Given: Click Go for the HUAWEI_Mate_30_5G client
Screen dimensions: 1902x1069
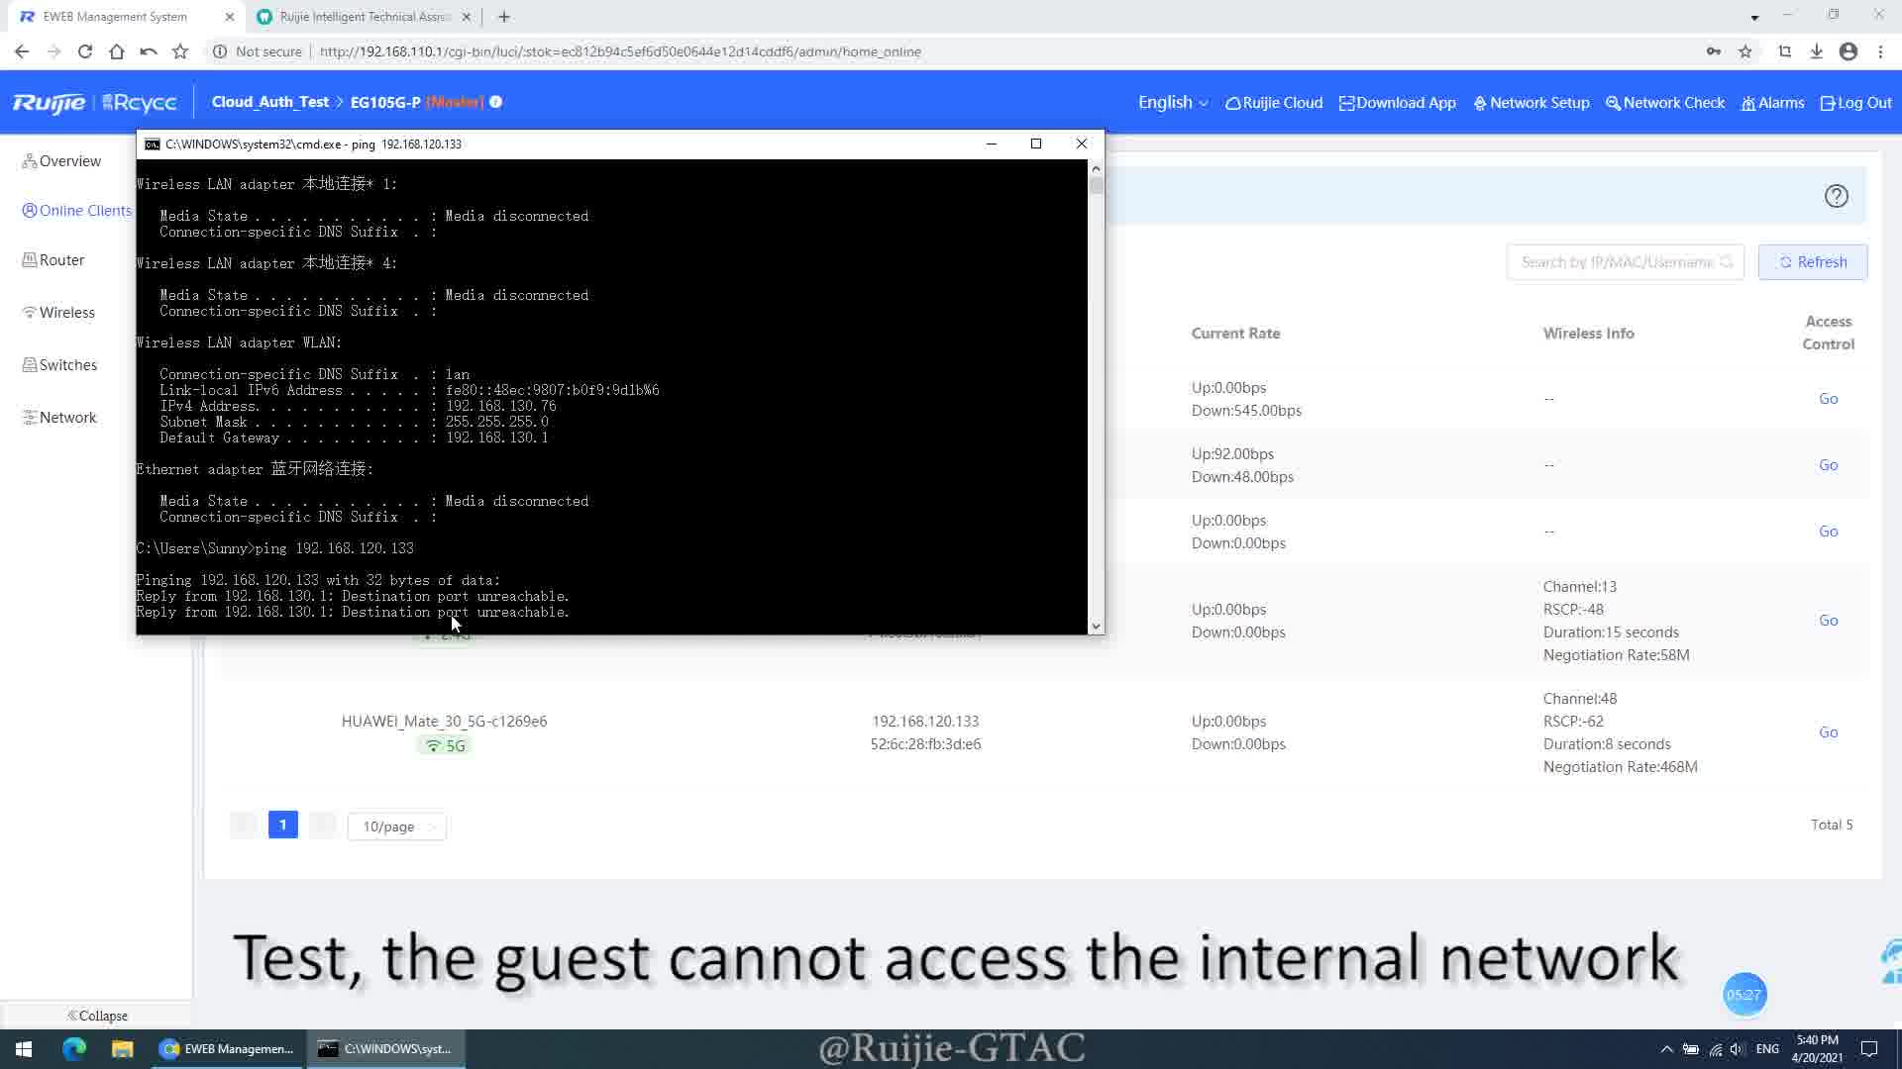Looking at the screenshot, I should pos(1829,732).
